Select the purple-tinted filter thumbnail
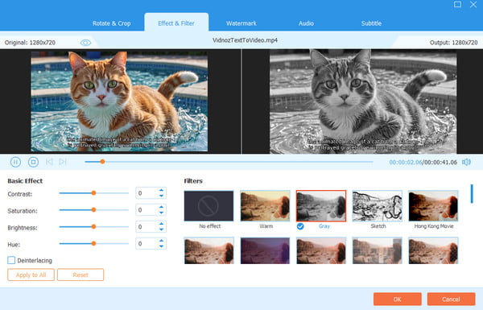This screenshot has width=483, height=310. pyautogui.click(x=265, y=250)
